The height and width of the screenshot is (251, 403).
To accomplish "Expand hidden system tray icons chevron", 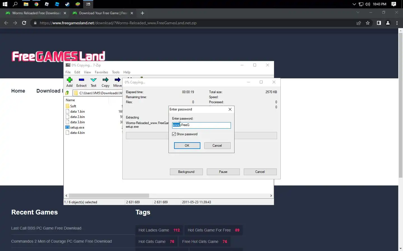I will point(354,4).
